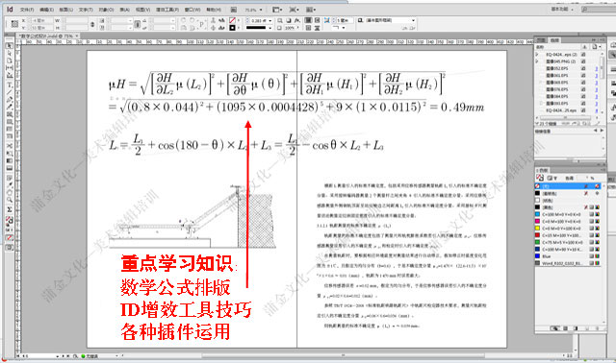Image resolution: width=616 pixels, height=363 pixels.
Task: Open the 文件(F) menu
Action: pos(27,10)
